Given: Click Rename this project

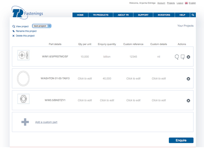Looking at the screenshot, I should [x=26, y=31].
